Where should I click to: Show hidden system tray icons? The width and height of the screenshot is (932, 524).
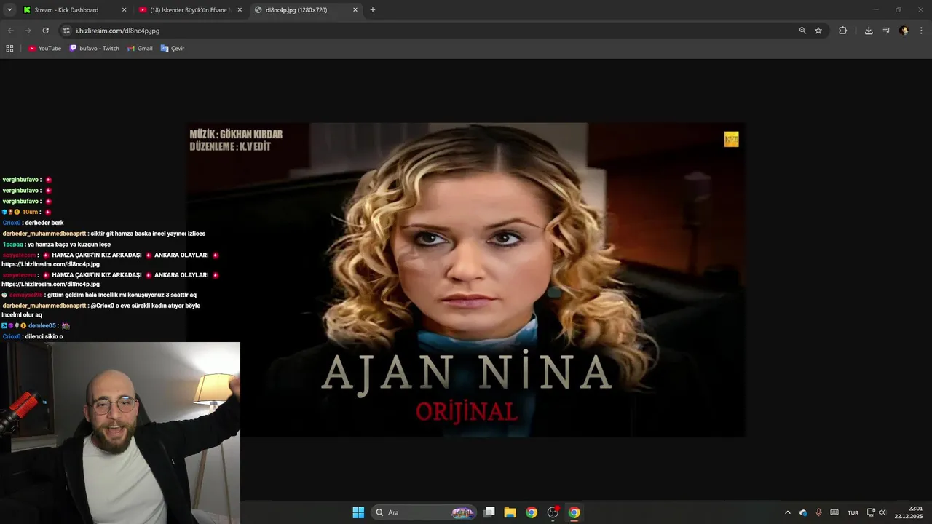point(787,512)
